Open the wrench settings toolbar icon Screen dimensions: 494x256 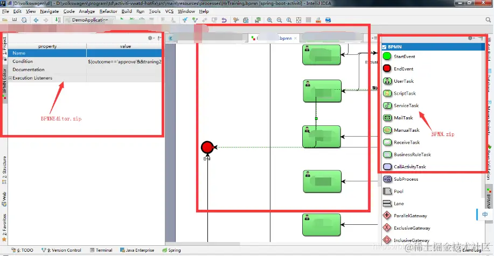click(x=236, y=20)
